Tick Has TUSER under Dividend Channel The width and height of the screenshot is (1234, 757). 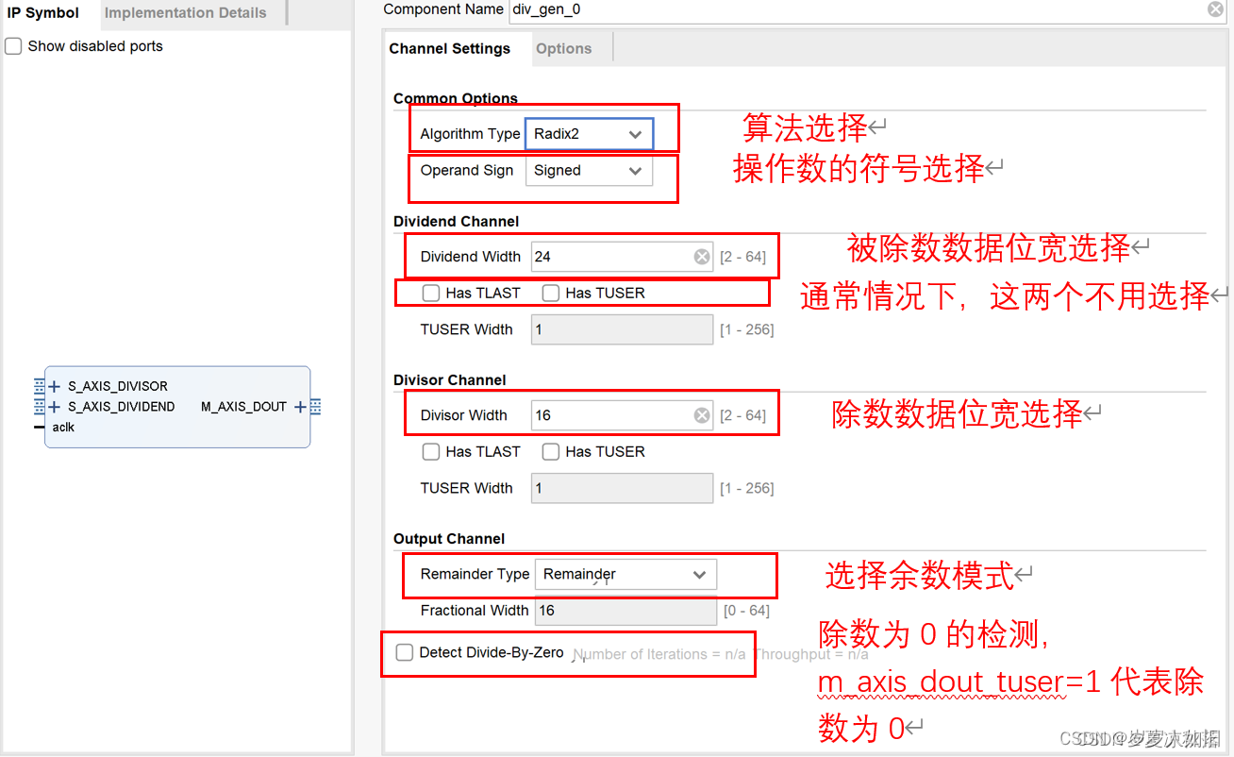click(x=551, y=294)
